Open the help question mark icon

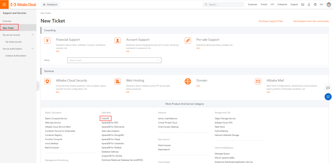[315, 4]
